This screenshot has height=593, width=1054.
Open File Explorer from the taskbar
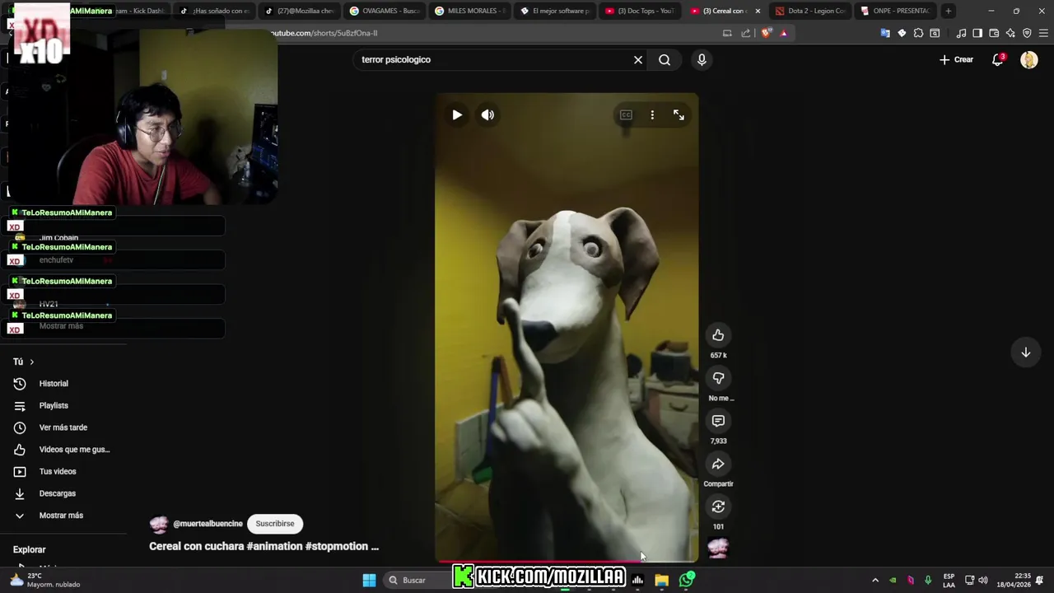[x=661, y=580]
